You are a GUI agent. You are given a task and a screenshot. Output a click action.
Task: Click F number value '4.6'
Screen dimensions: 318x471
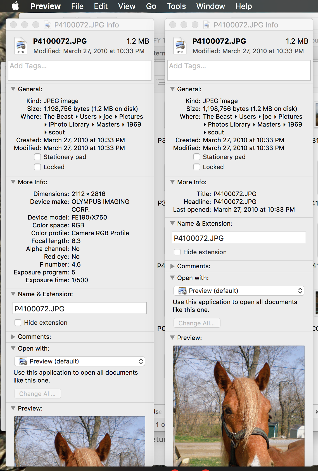point(76,264)
